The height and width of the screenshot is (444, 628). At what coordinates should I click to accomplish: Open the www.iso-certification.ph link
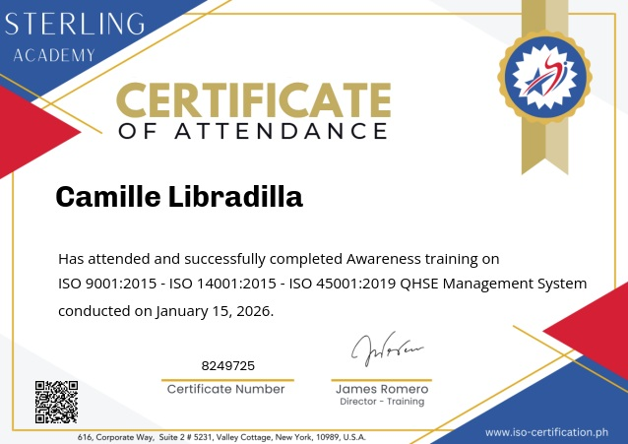point(546,432)
